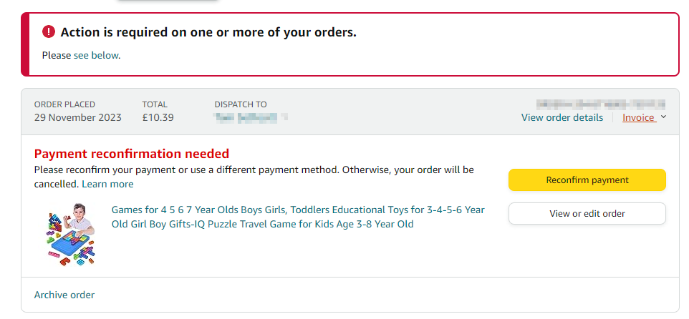Open View order details
The image size is (689, 319).
coord(562,117)
